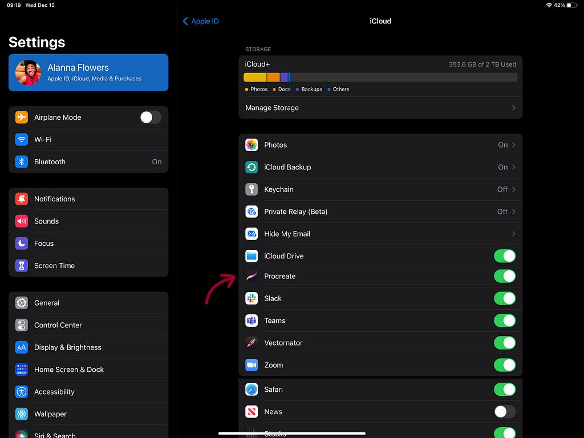Disable the Safari iCloud toggle
Viewport: 584px width, 438px height.
[x=505, y=390]
